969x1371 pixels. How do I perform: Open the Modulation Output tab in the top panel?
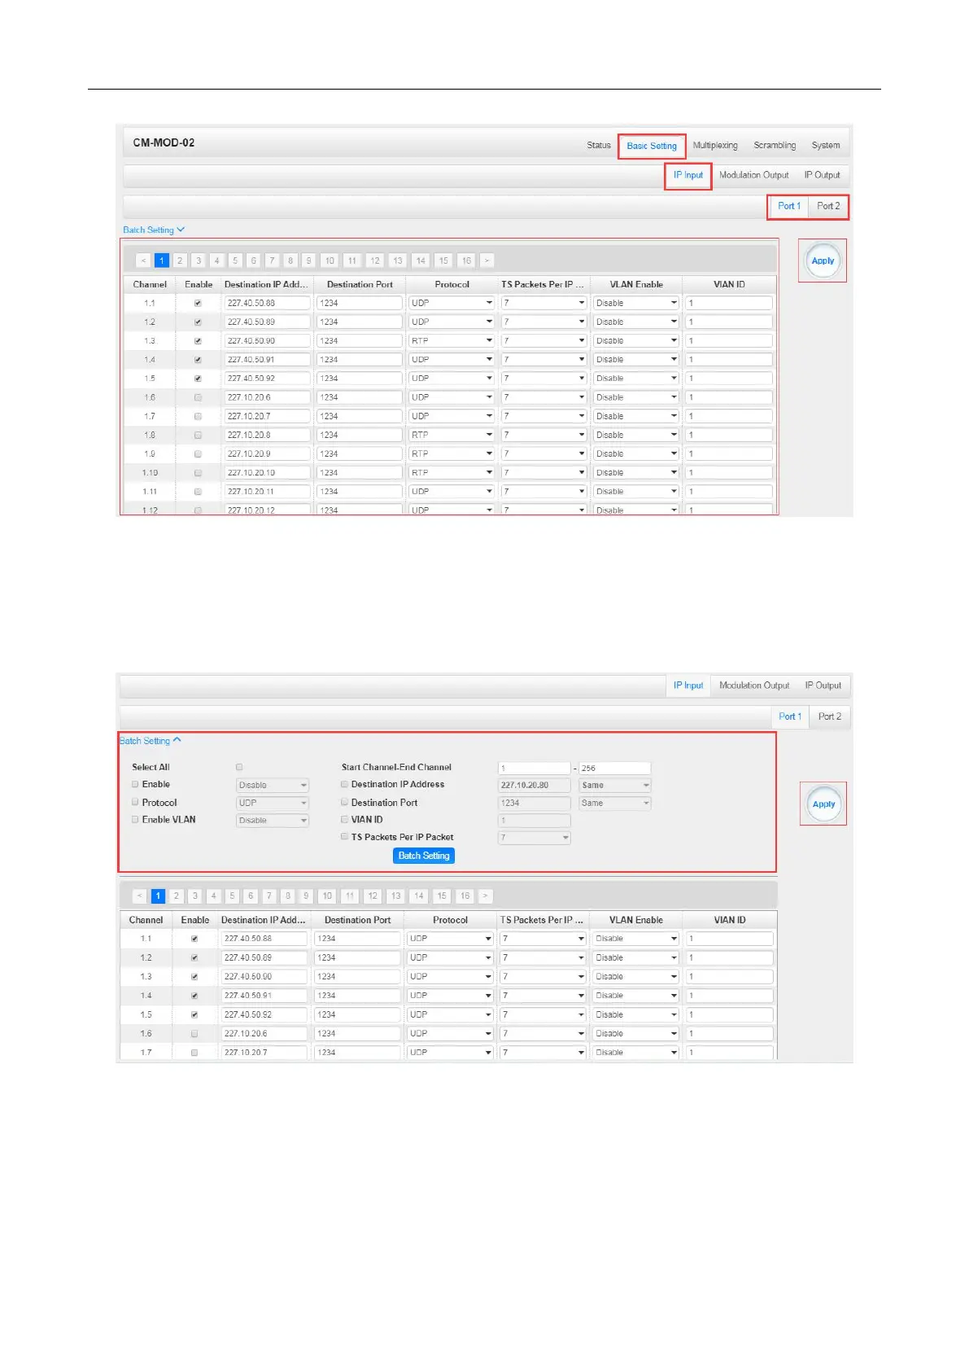pos(754,175)
